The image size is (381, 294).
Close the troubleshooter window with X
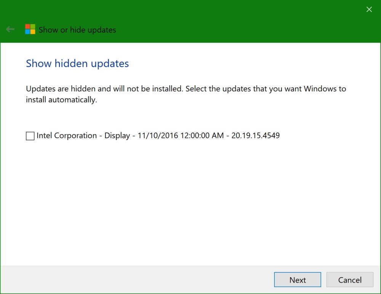click(x=369, y=10)
